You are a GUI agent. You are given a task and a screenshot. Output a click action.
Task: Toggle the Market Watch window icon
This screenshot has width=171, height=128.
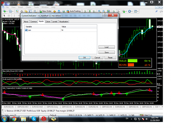17,11
